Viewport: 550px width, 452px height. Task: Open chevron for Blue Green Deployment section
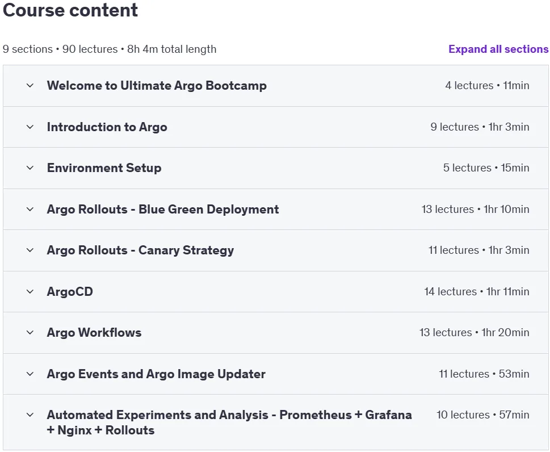click(x=30, y=209)
